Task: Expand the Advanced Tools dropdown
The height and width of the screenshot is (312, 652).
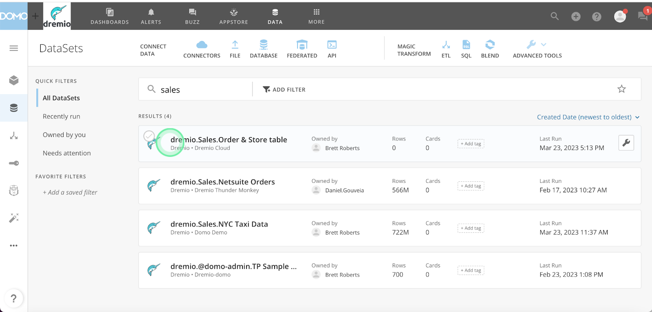Action: [x=537, y=49]
